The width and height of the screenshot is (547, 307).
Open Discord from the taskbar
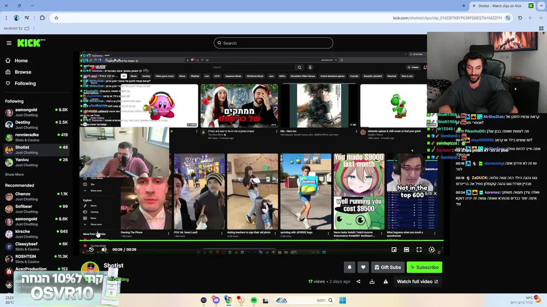coord(216,300)
